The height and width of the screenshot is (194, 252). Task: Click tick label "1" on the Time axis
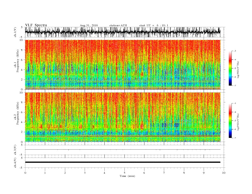tap(45, 173)
